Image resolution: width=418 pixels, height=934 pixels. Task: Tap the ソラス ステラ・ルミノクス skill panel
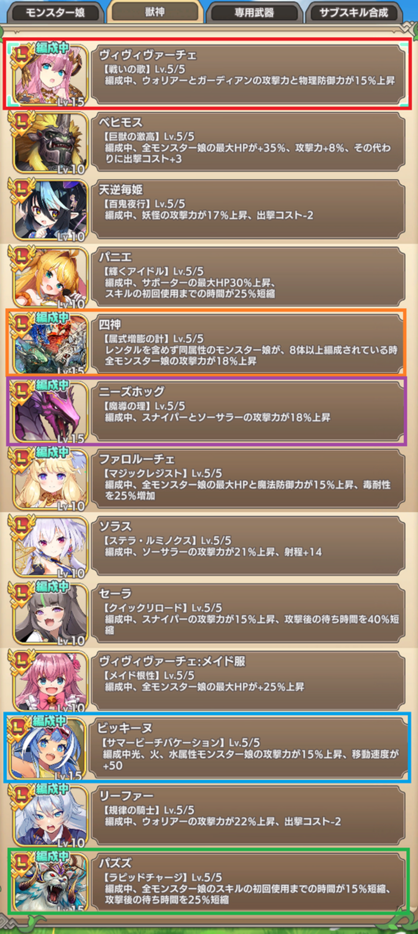tap(248, 546)
